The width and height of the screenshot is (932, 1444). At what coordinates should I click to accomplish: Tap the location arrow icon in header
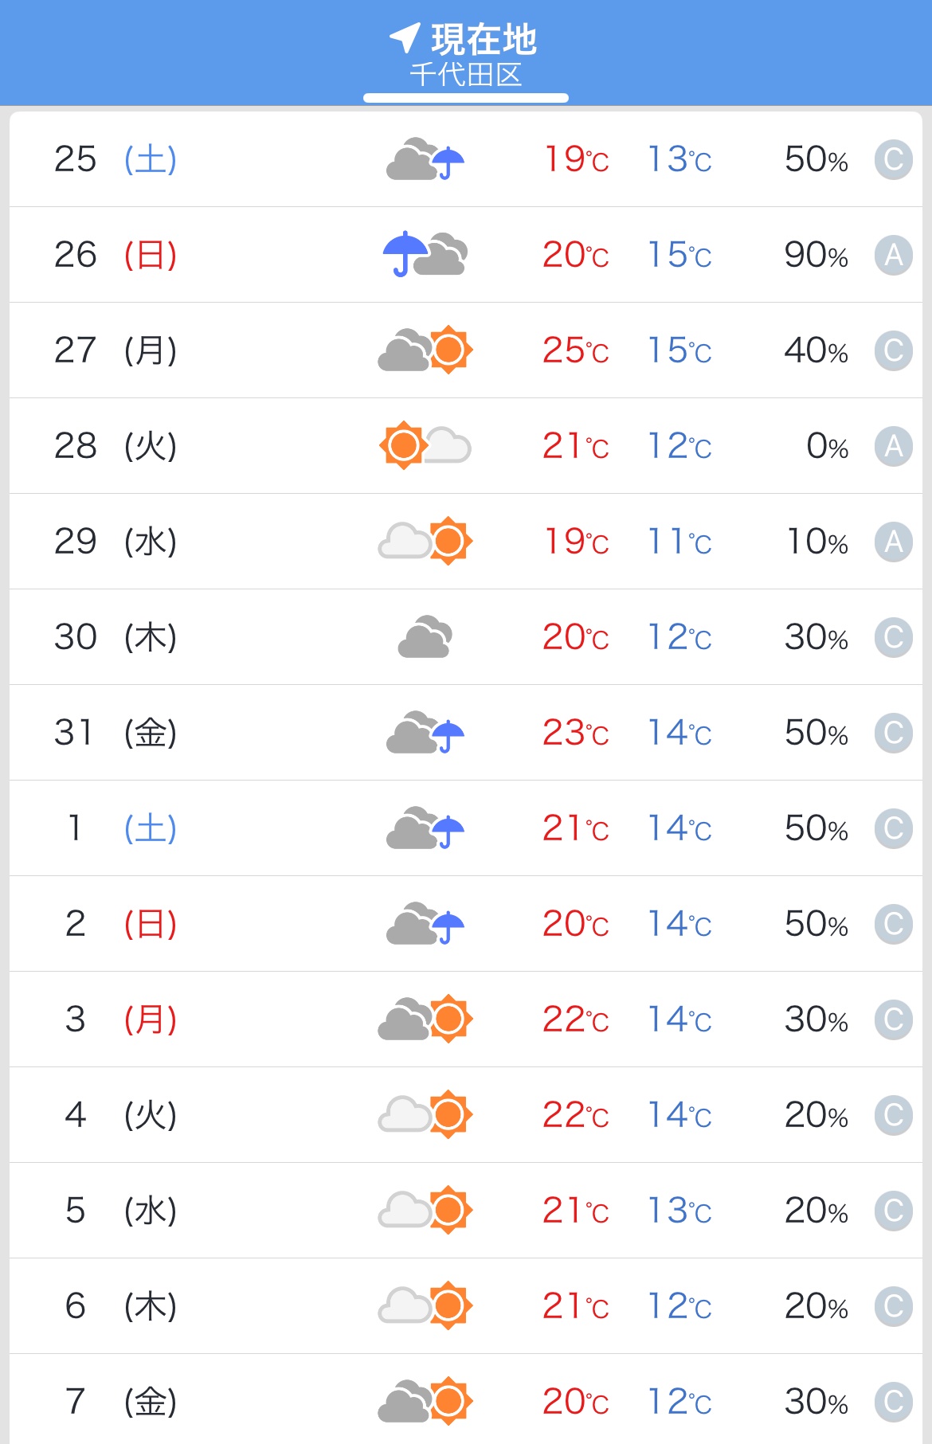click(405, 37)
